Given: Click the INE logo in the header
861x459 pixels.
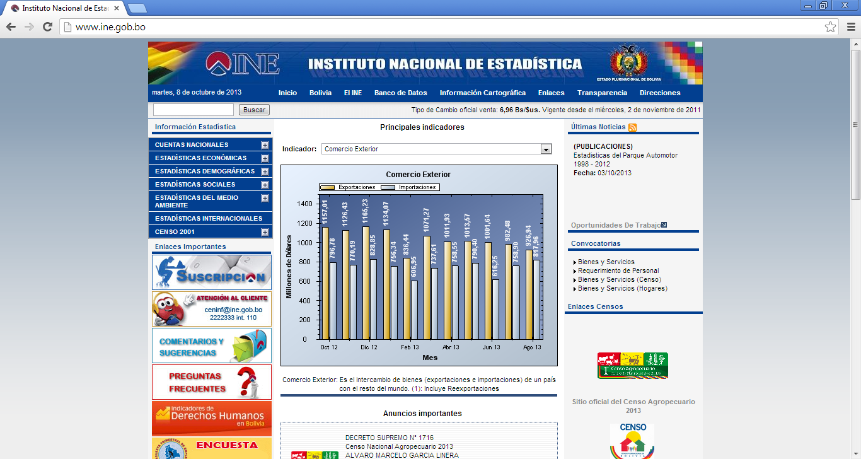Looking at the screenshot, I should (242, 63).
